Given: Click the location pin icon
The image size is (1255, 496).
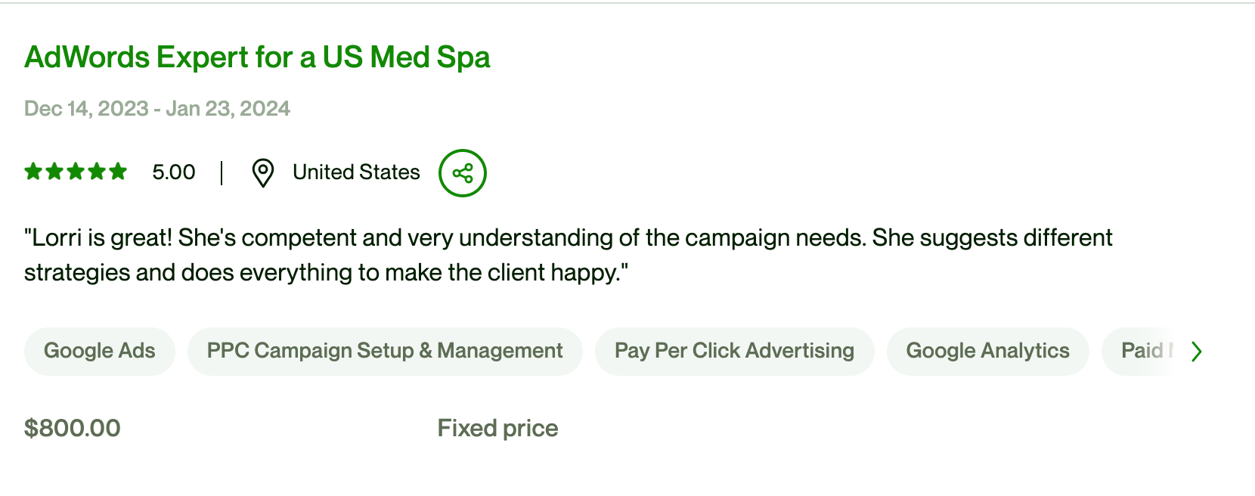Looking at the screenshot, I should click(262, 173).
